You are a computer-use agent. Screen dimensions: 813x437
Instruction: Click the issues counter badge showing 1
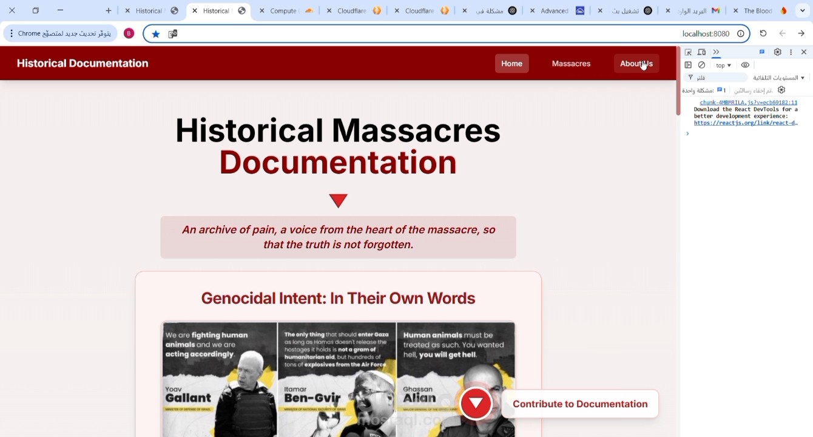point(721,90)
